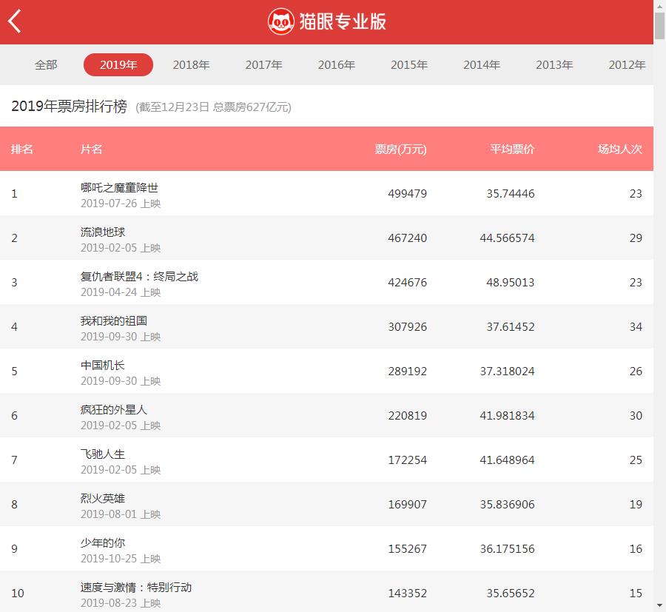Click box office value 143352

point(407,593)
